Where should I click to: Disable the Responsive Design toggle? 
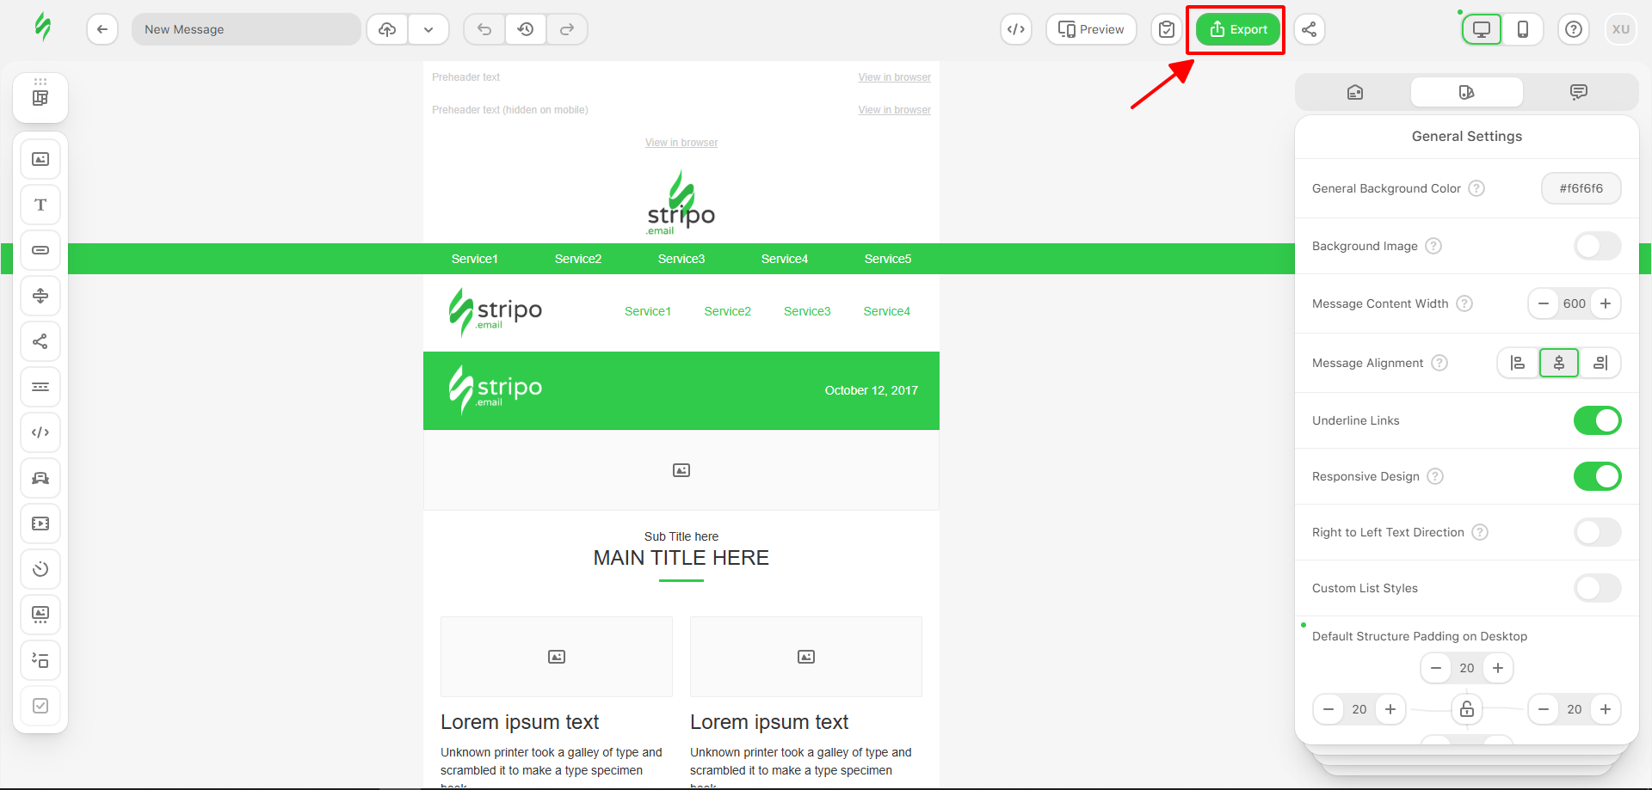point(1598,476)
